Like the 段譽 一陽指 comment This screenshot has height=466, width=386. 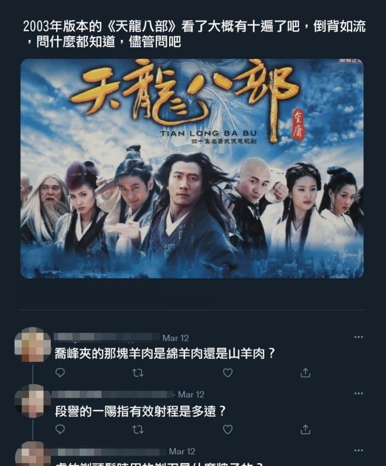coord(228,429)
